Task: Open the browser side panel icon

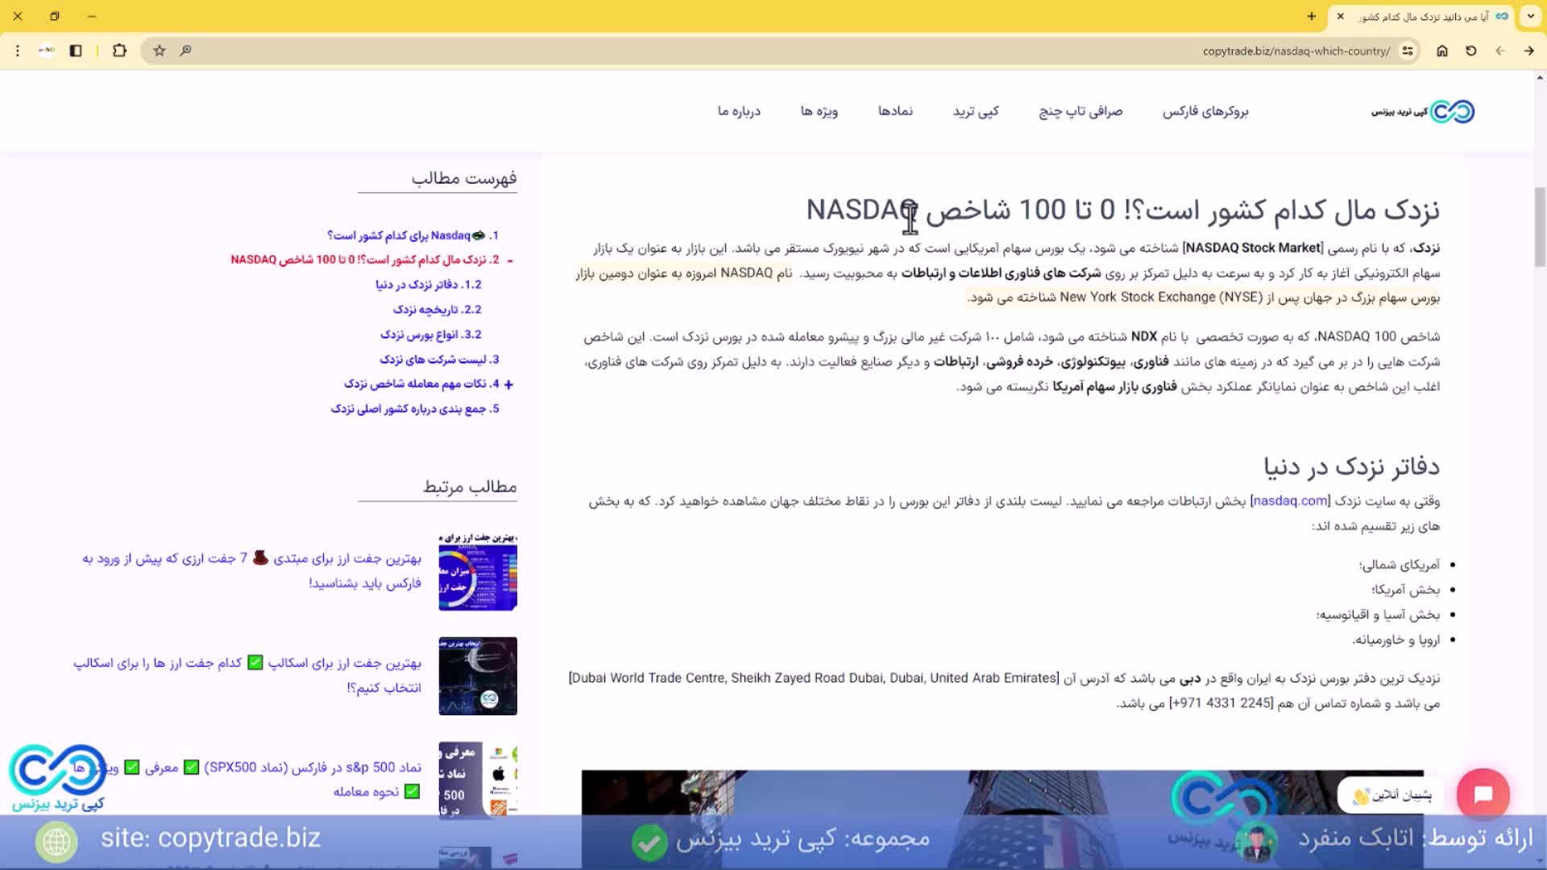Action: [x=76, y=50]
